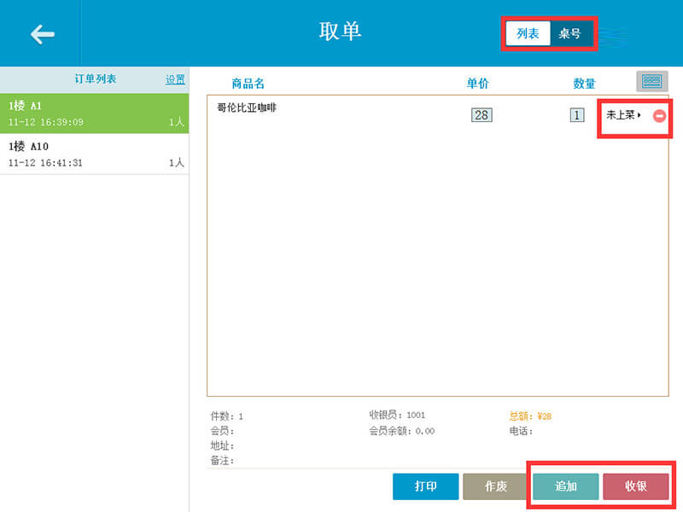
Task: Click the 追加 button
Action: click(x=566, y=486)
